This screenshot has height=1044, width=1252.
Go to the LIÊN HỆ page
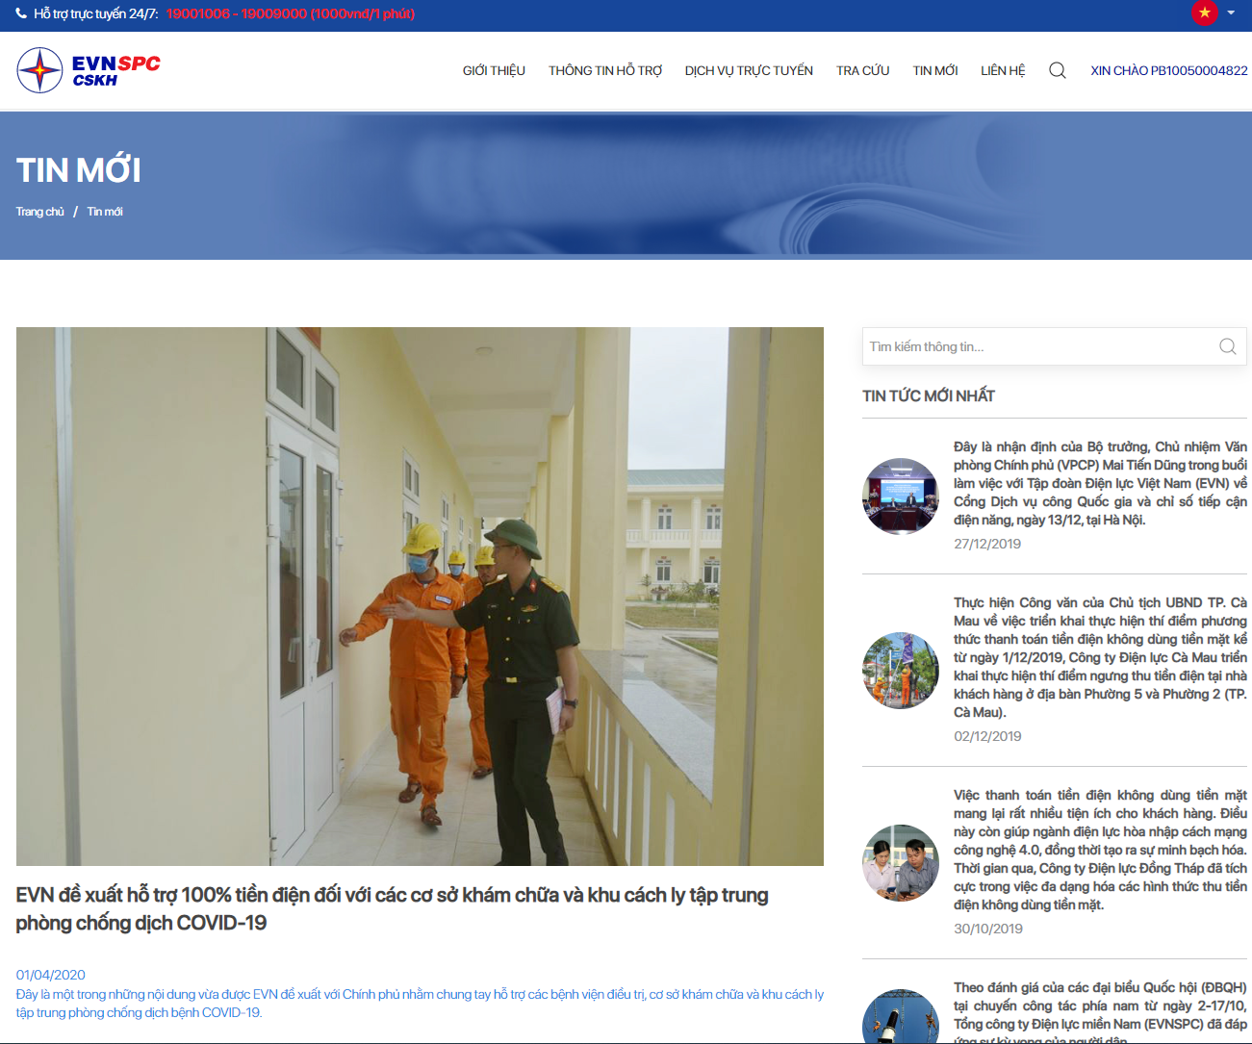(1003, 70)
